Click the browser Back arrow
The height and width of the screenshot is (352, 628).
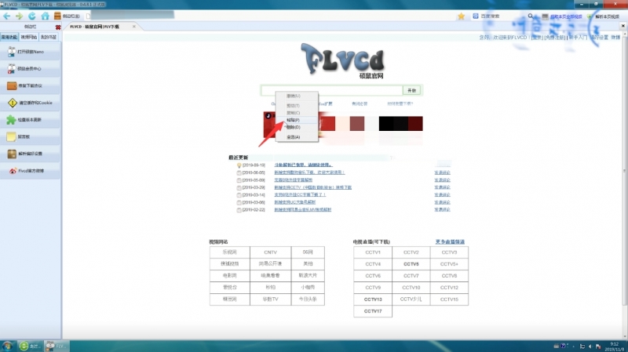(x=7, y=16)
